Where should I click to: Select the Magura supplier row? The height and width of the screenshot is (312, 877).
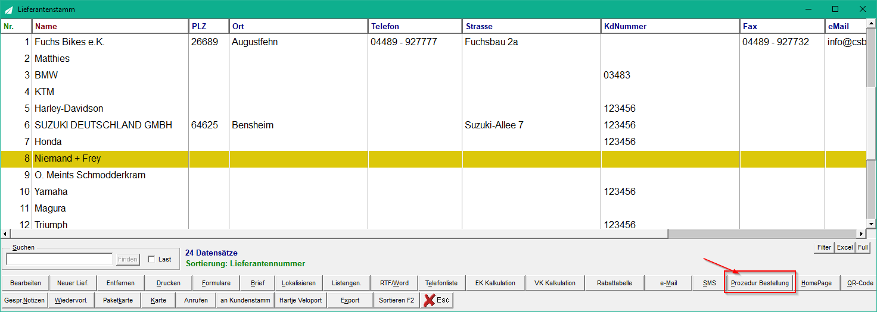[433, 209]
